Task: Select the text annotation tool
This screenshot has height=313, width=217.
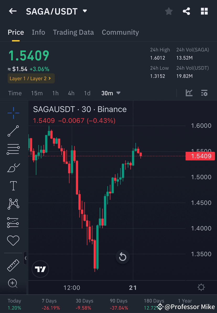Action: pyautogui.click(x=13, y=185)
